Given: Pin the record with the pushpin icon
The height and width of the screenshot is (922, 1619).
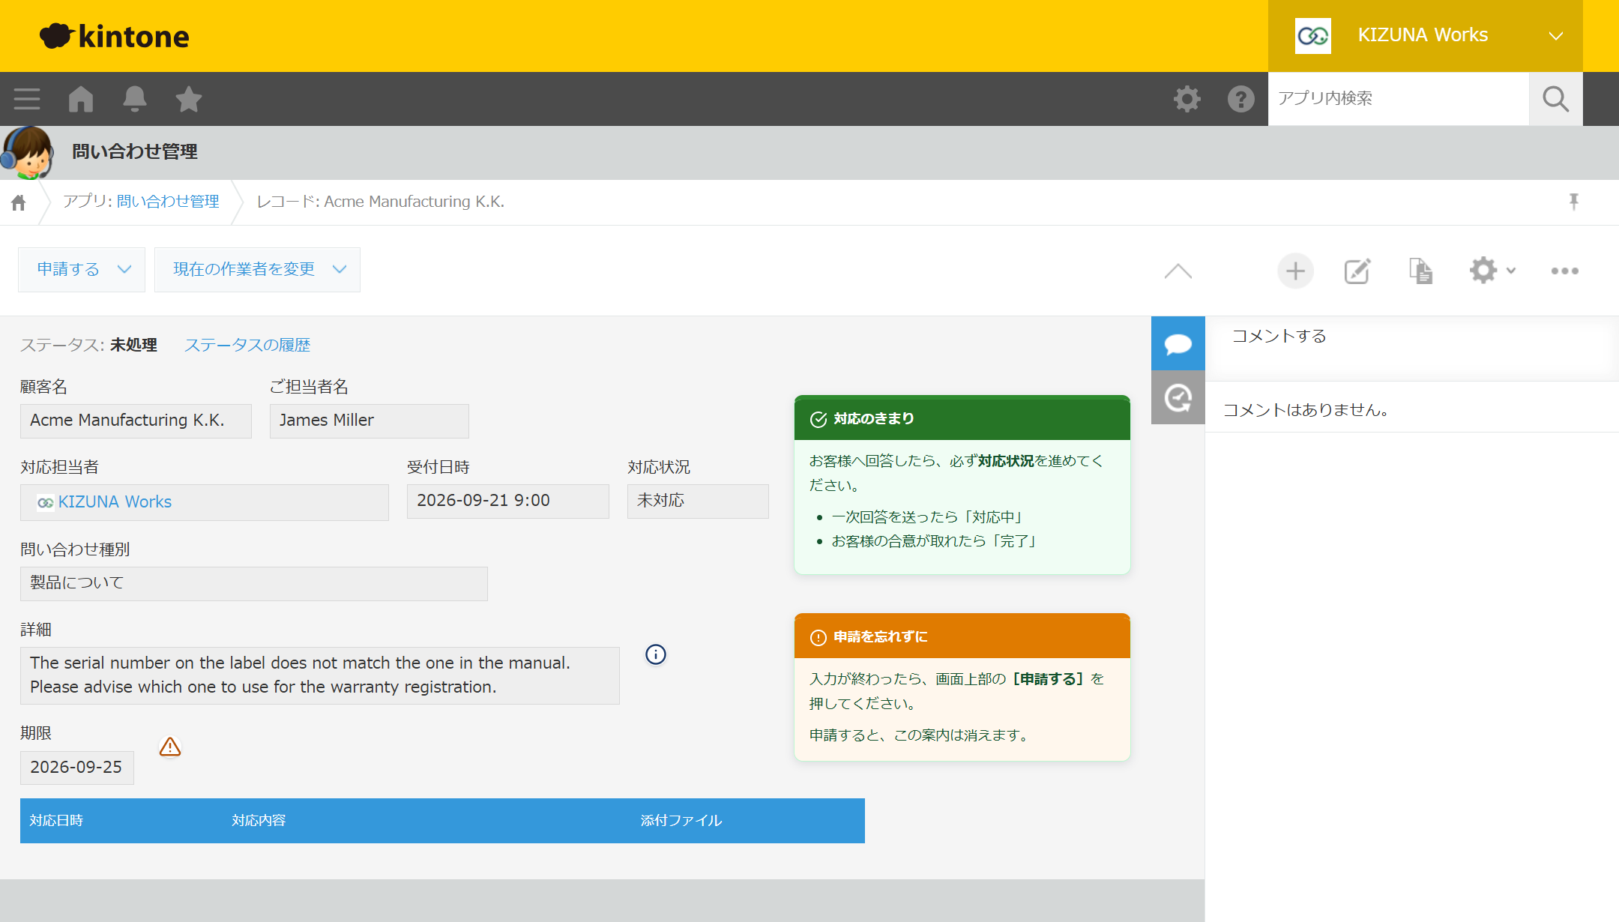Looking at the screenshot, I should 1574,202.
